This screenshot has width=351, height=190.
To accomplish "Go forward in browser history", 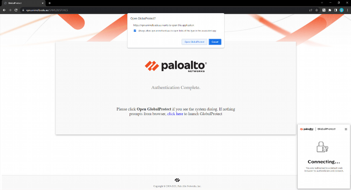I will (10, 10).
